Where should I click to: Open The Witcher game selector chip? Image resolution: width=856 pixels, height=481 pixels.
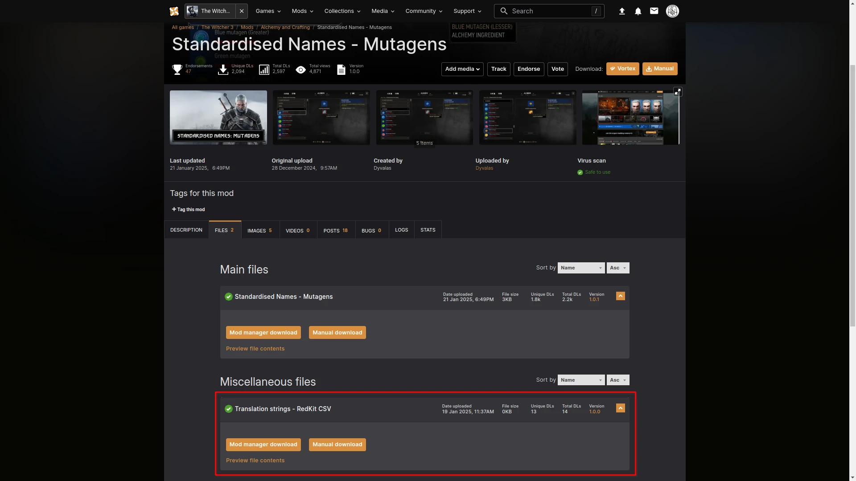click(x=210, y=11)
